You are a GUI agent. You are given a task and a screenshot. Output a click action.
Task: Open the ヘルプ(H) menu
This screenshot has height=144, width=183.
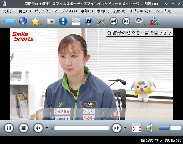[163, 11]
